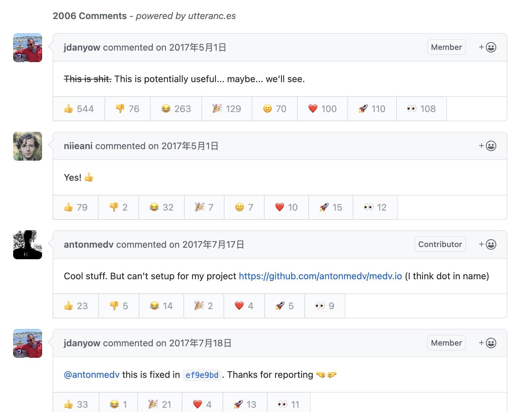
Task: Open add-reaction menu on jdanyow's first comment
Action: pyautogui.click(x=487, y=47)
